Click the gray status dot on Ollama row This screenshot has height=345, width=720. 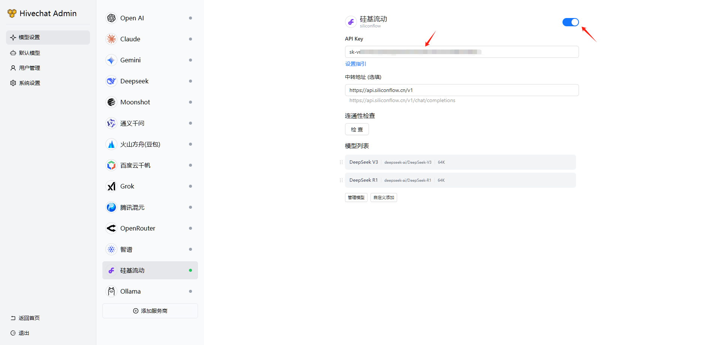click(x=190, y=291)
